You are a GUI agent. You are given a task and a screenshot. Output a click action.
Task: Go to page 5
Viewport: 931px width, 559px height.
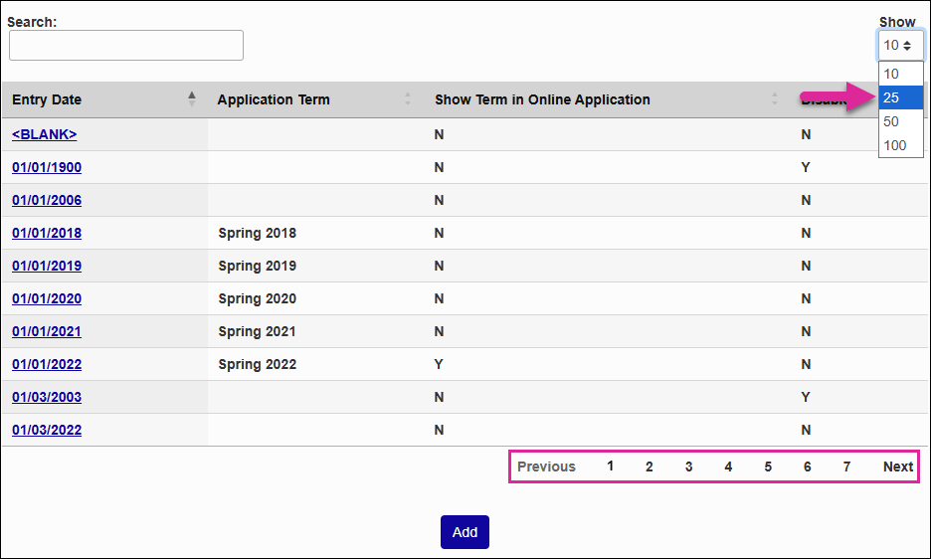768,466
